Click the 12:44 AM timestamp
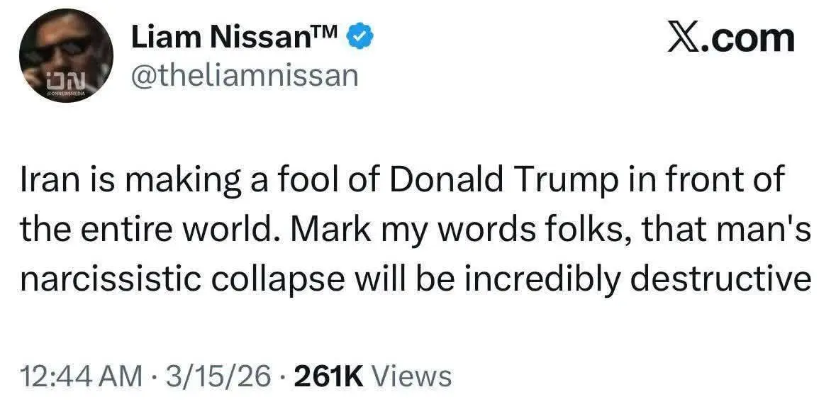Screen dimensions: 836x414 79,376
